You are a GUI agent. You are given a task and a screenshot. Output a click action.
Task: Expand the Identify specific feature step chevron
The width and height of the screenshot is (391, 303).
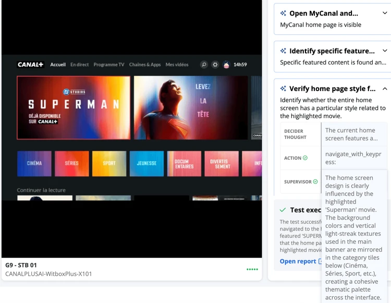coord(385,51)
